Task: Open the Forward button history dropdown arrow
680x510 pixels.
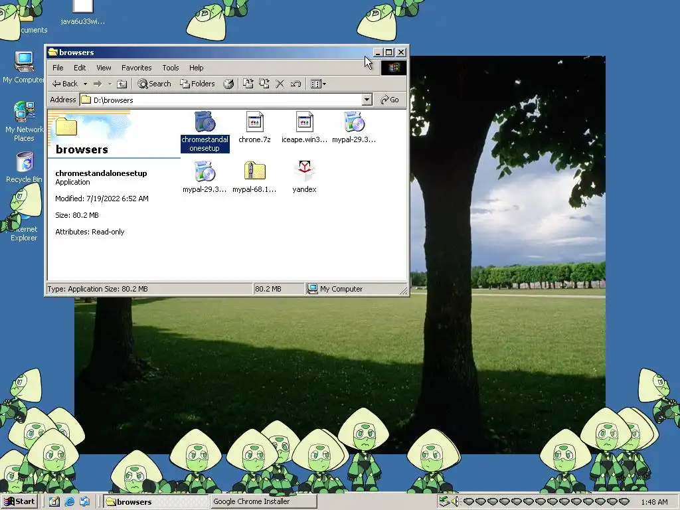Action: coord(110,84)
